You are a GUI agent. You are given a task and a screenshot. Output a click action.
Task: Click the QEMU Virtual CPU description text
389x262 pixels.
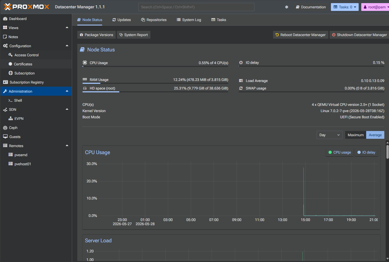point(348,105)
